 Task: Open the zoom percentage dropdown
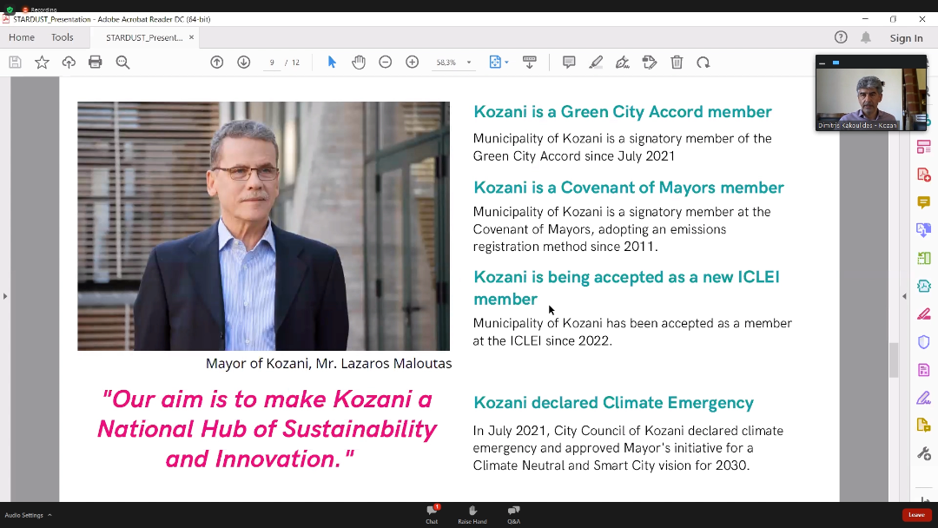point(469,63)
